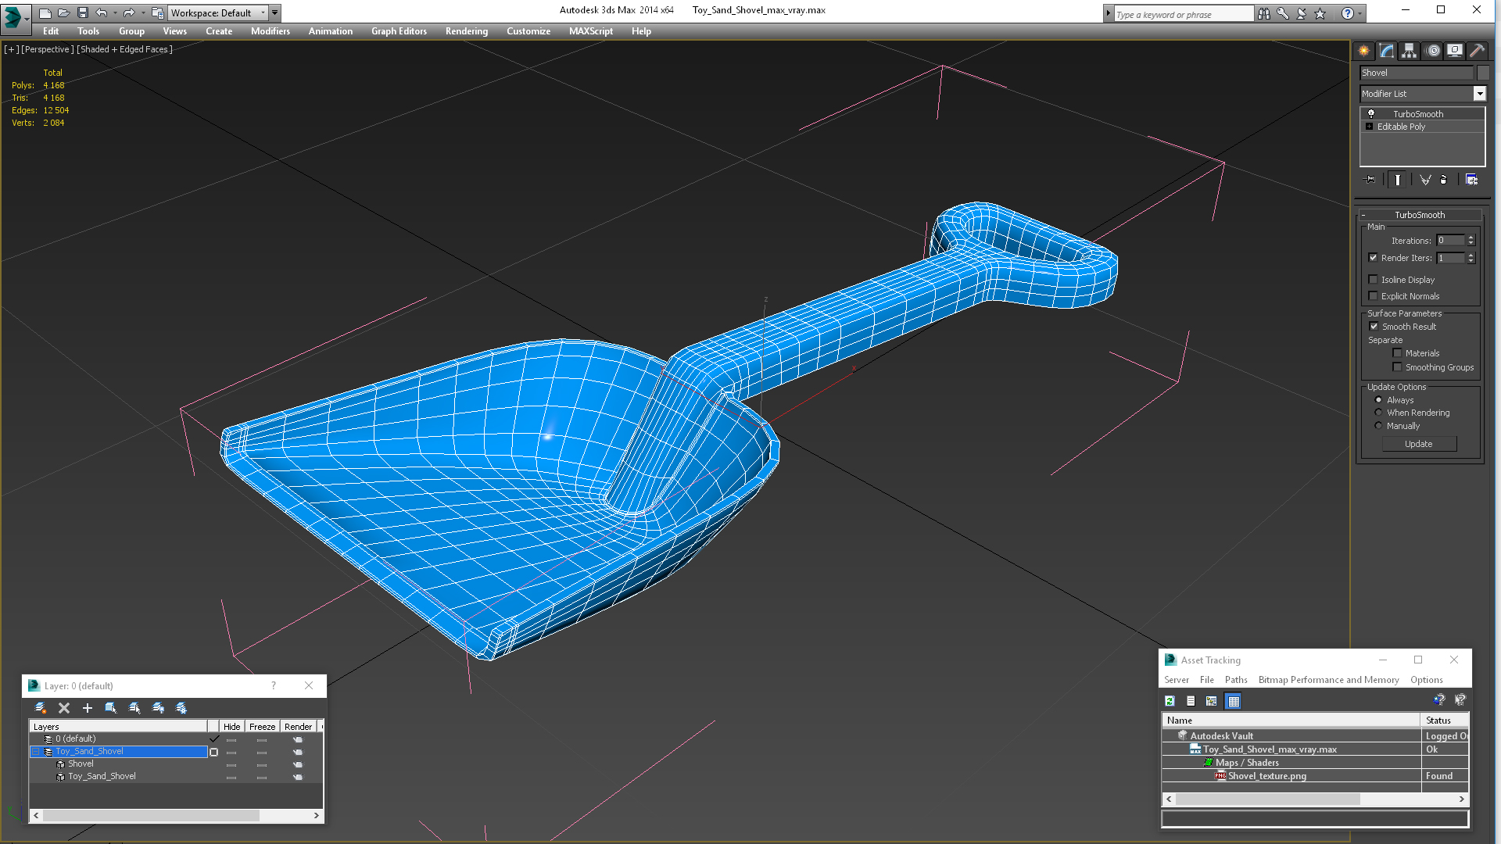Collapse the Toy_Sand_Shovel layer tree
Image resolution: width=1501 pixels, height=844 pixels.
click(36, 752)
